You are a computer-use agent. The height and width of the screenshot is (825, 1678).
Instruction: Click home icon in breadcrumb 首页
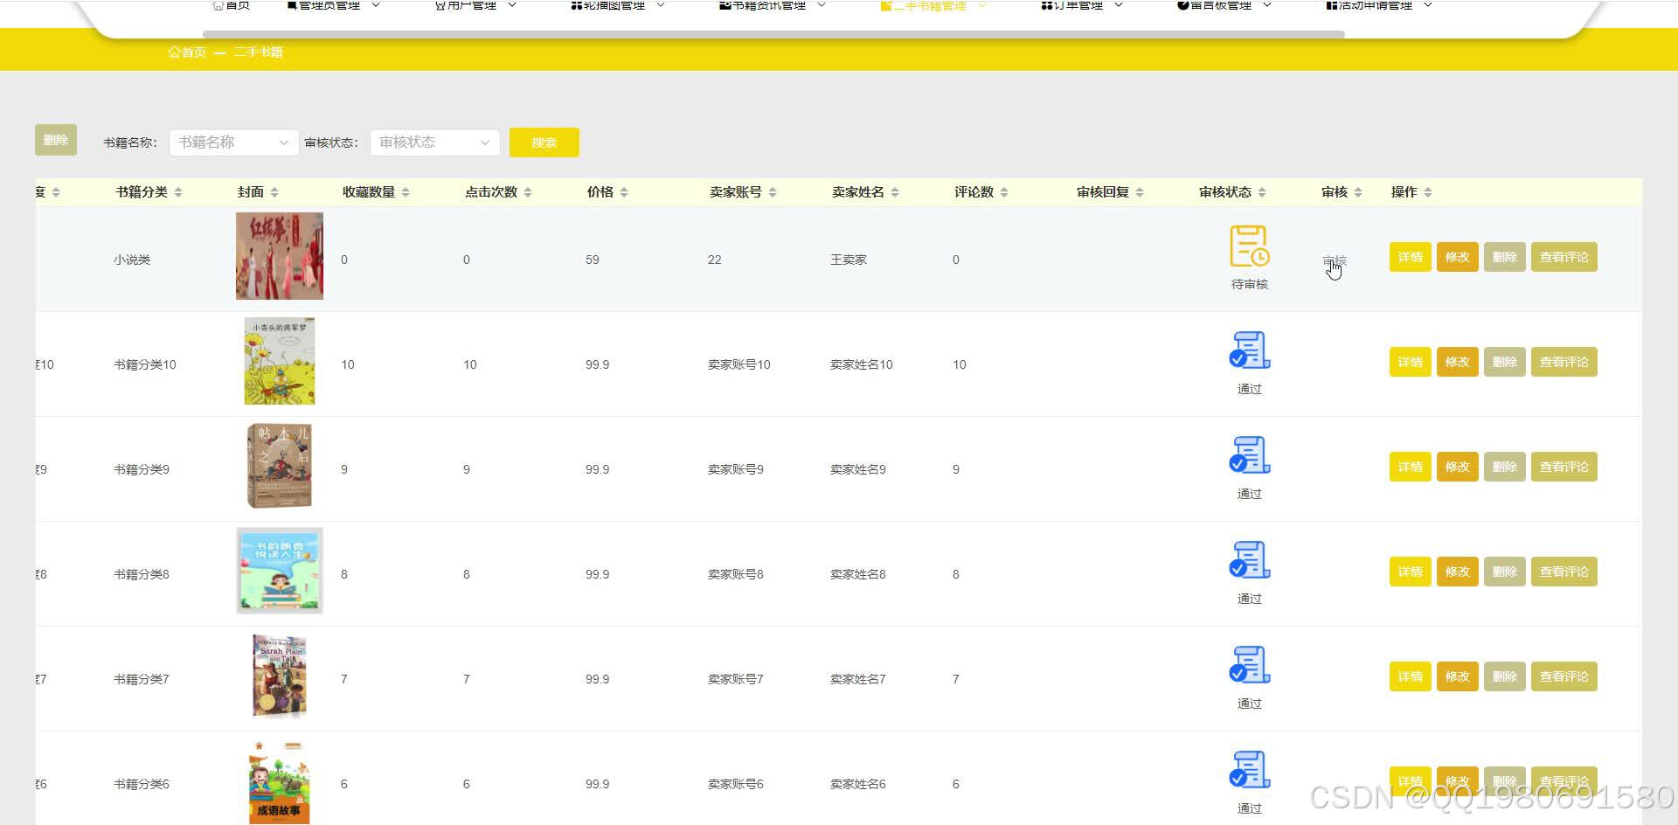(x=174, y=52)
